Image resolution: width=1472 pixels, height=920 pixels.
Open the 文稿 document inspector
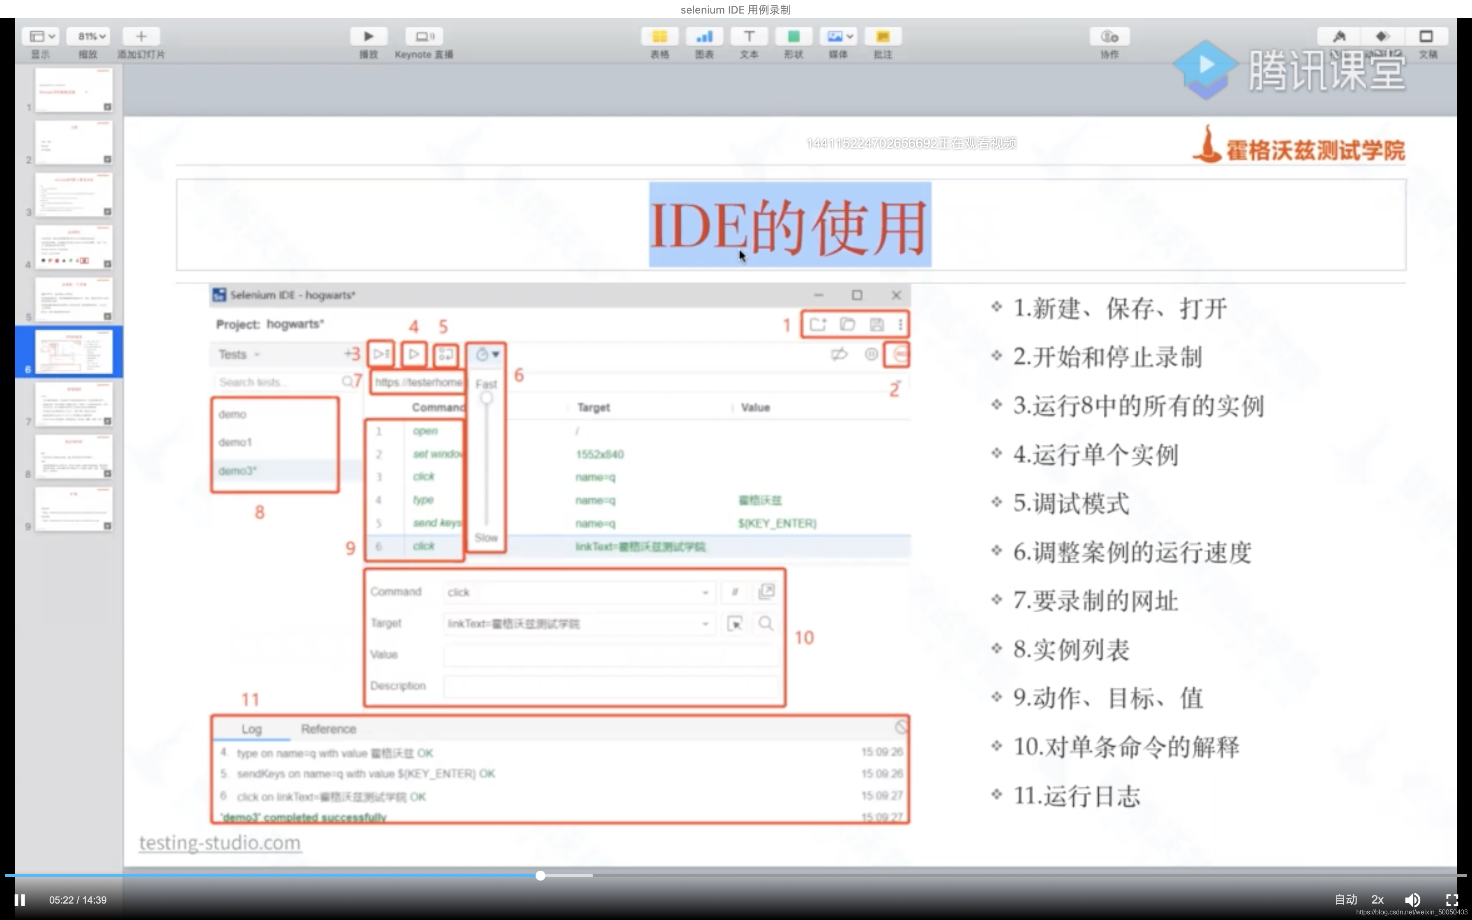pyautogui.click(x=1426, y=37)
